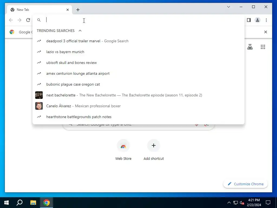Open Windows taskbar search
The image size is (277, 208).
19,203
